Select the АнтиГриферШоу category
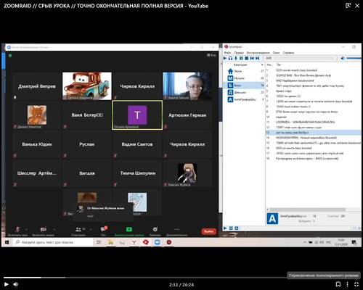This screenshot has height=290, width=363. click(244, 99)
